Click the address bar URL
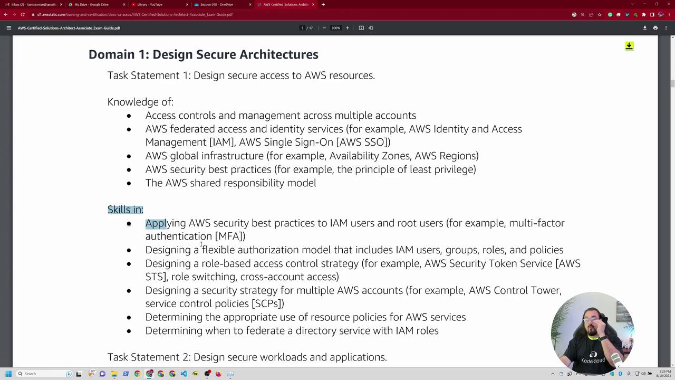The height and width of the screenshot is (380, 675). click(x=135, y=15)
